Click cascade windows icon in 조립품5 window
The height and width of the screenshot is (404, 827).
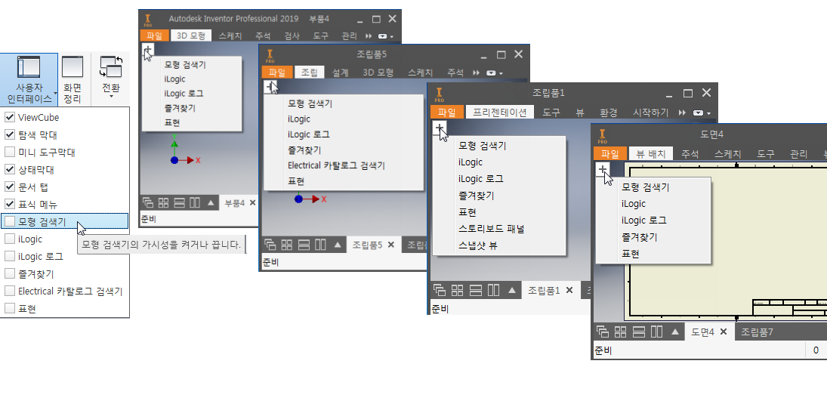[x=270, y=245]
